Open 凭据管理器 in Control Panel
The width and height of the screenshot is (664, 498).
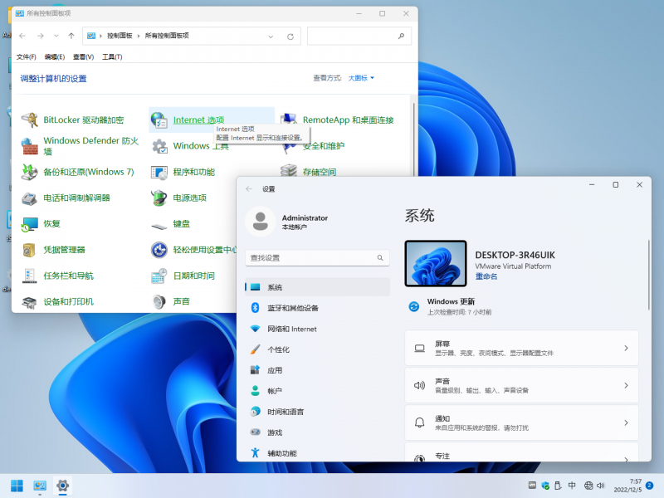pos(53,250)
